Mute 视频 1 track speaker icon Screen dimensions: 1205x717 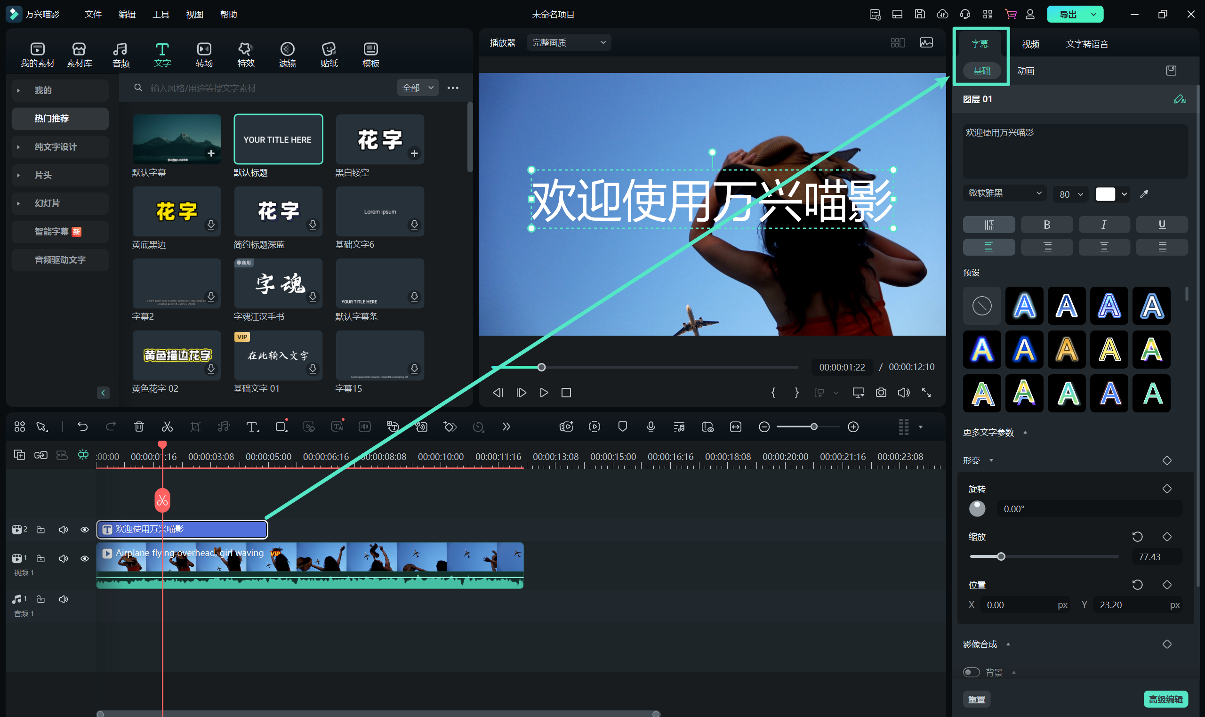click(63, 558)
